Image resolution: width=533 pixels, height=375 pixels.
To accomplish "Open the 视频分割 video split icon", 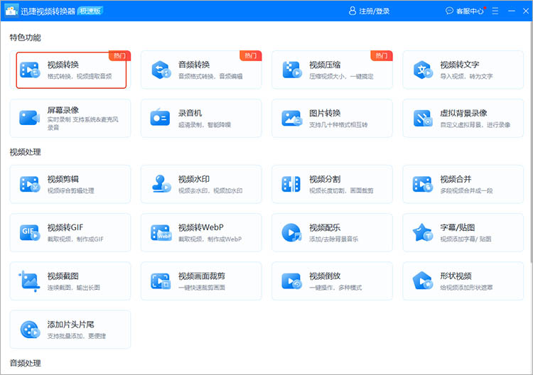I will point(291,184).
